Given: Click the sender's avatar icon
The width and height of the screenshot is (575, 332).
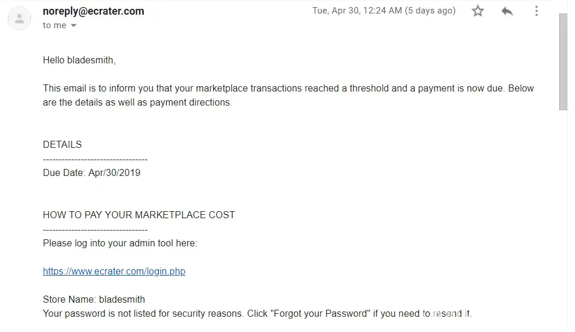Looking at the screenshot, I should (x=19, y=18).
